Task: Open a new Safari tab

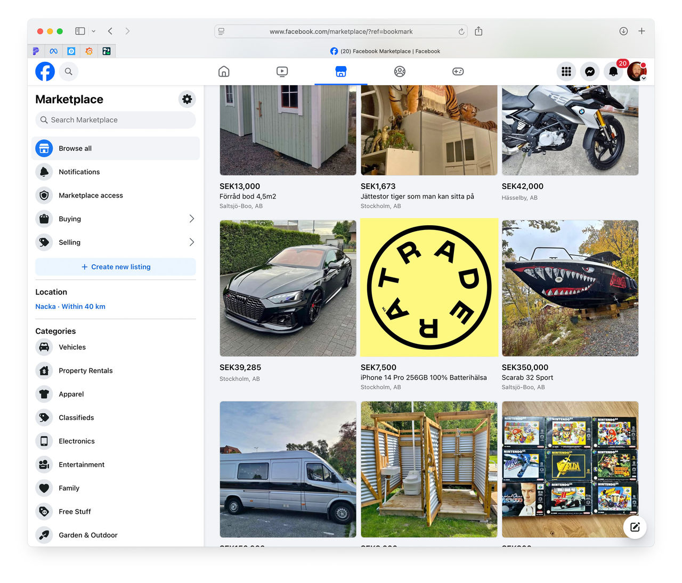Action: (x=642, y=31)
